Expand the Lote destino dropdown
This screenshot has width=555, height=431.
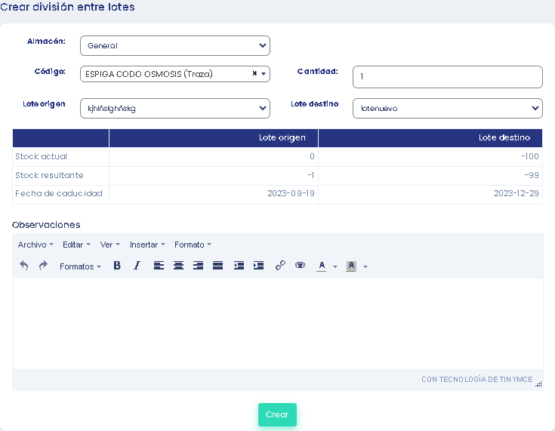coord(447,109)
